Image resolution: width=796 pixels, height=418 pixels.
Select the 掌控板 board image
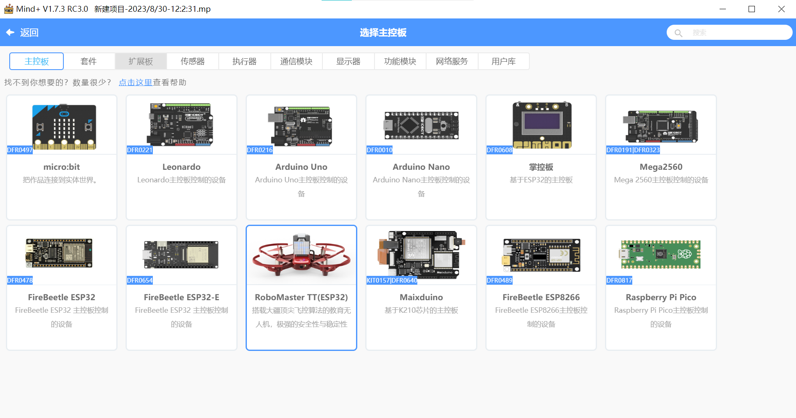point(542,125)
